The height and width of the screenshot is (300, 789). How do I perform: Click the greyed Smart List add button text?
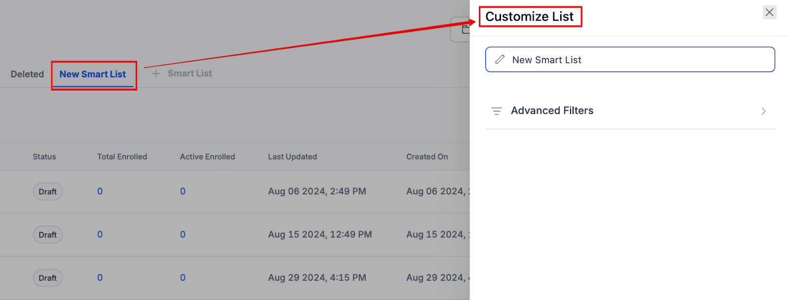pos(190,73)
